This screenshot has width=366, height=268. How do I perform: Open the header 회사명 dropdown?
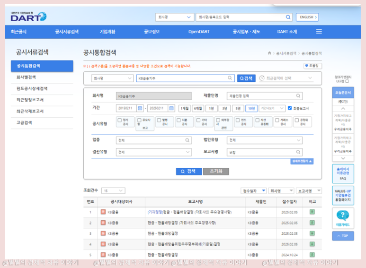click(175, 17)
